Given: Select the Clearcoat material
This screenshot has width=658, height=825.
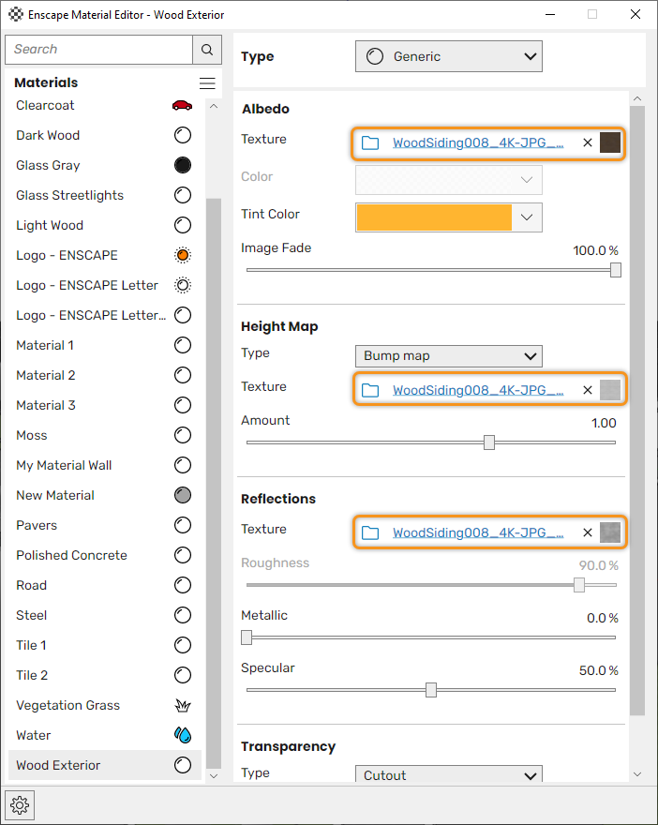Looking at the screenshot, I should 105,105.
